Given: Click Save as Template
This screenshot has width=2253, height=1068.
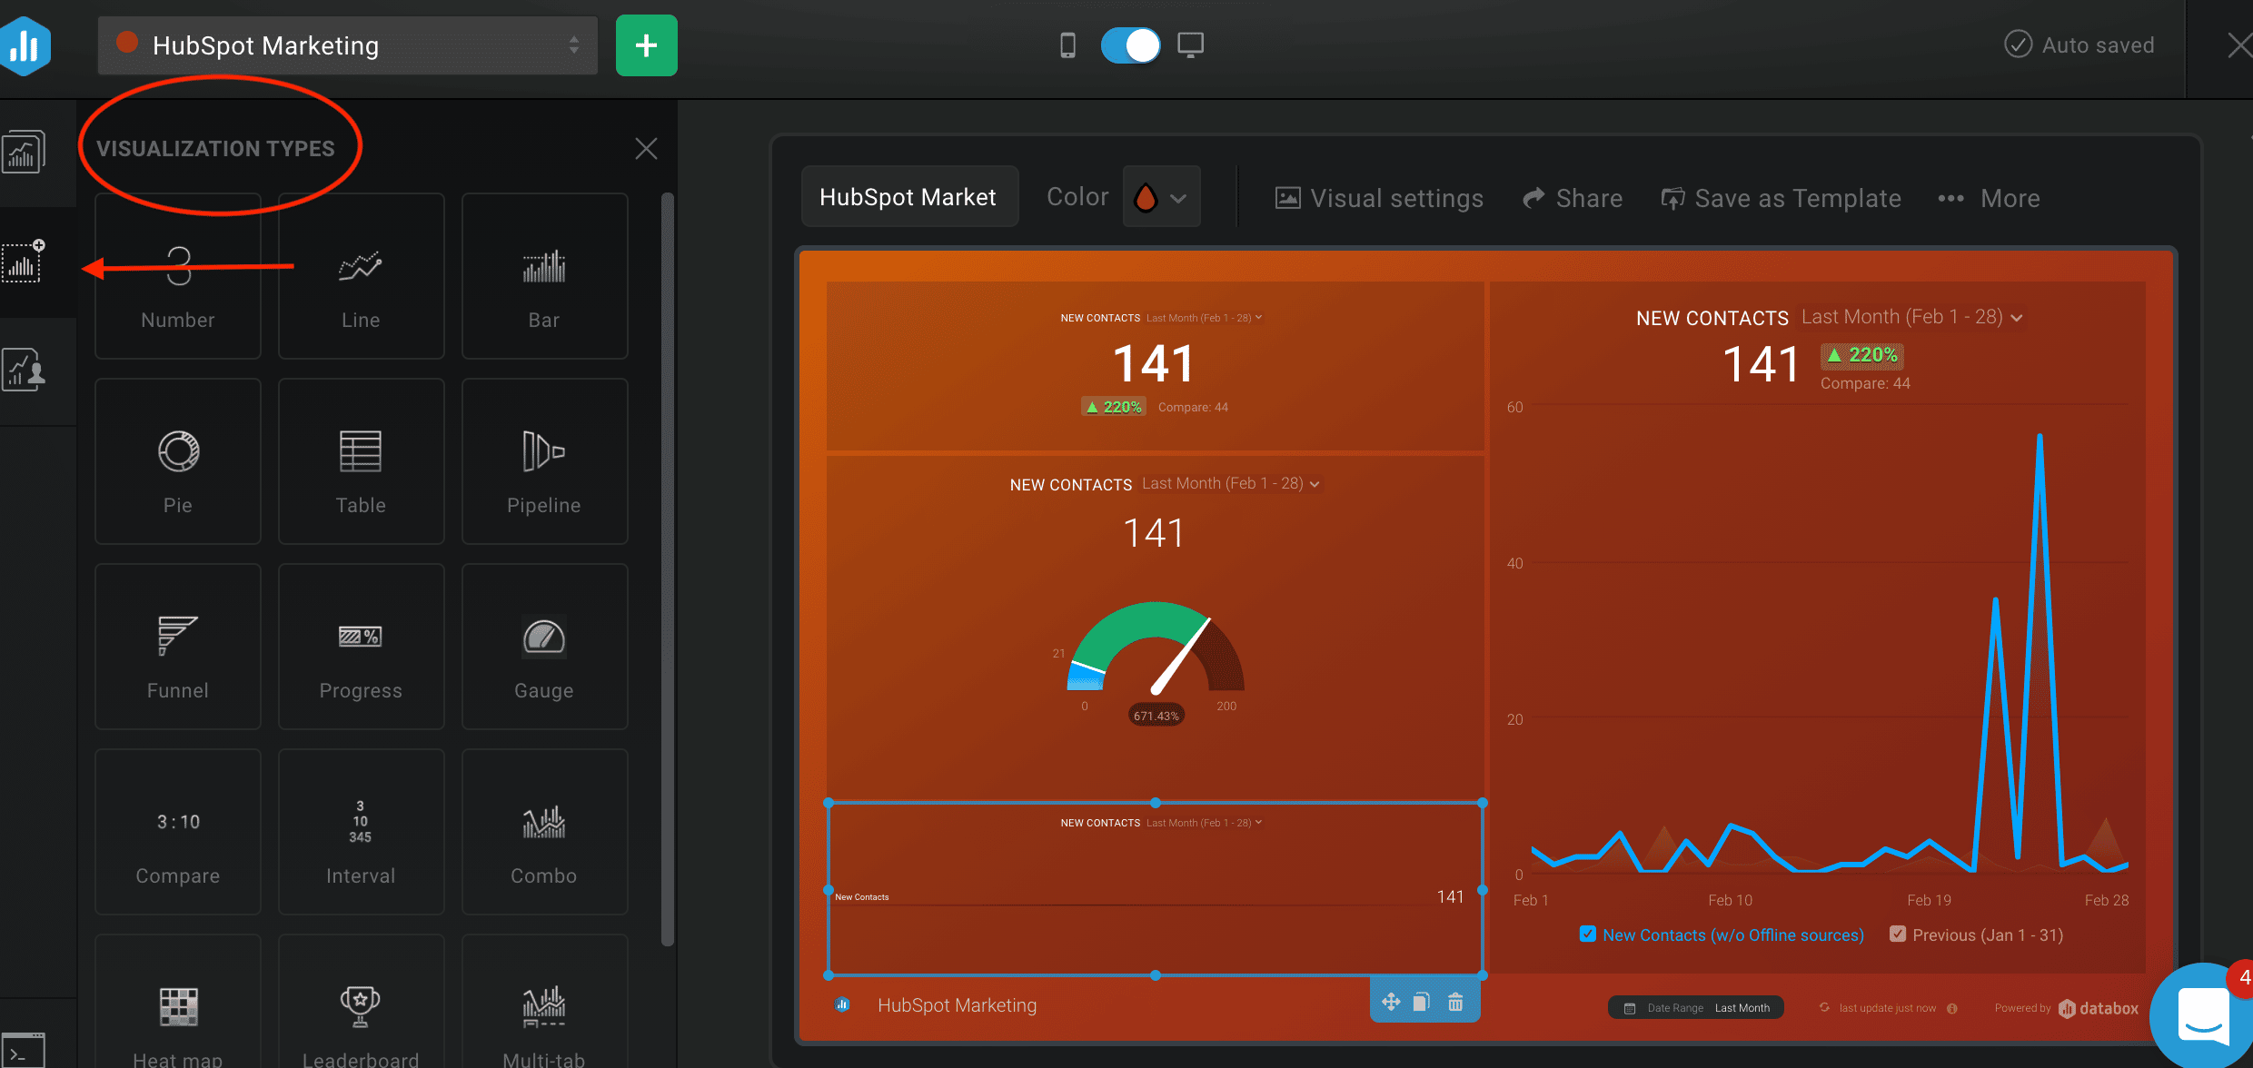Looking at the screenshot, I should coord(1781,198).
